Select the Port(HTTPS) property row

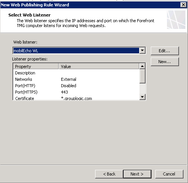(76, 92)
